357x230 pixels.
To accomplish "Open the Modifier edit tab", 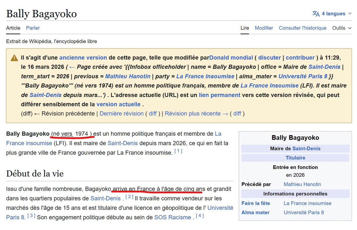I will click(264, 28).
